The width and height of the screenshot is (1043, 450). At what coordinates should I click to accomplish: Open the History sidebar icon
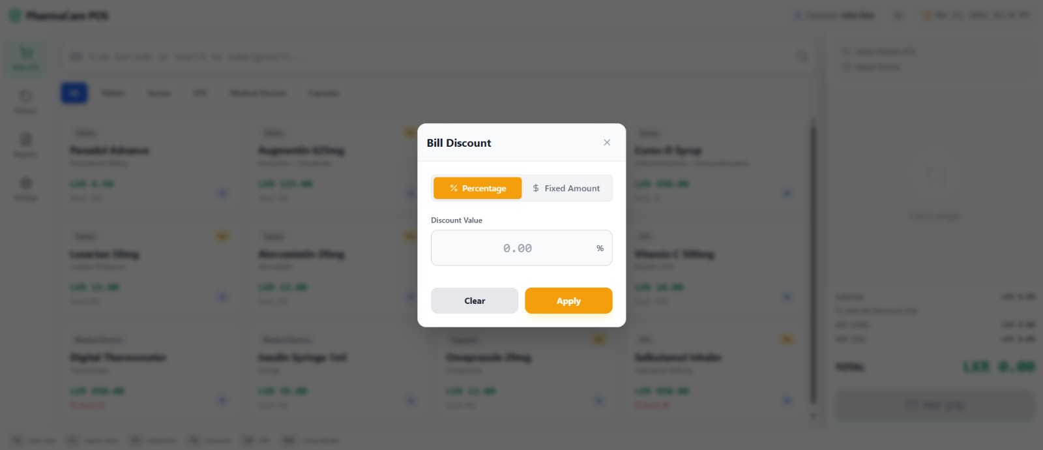click(26, 101)
